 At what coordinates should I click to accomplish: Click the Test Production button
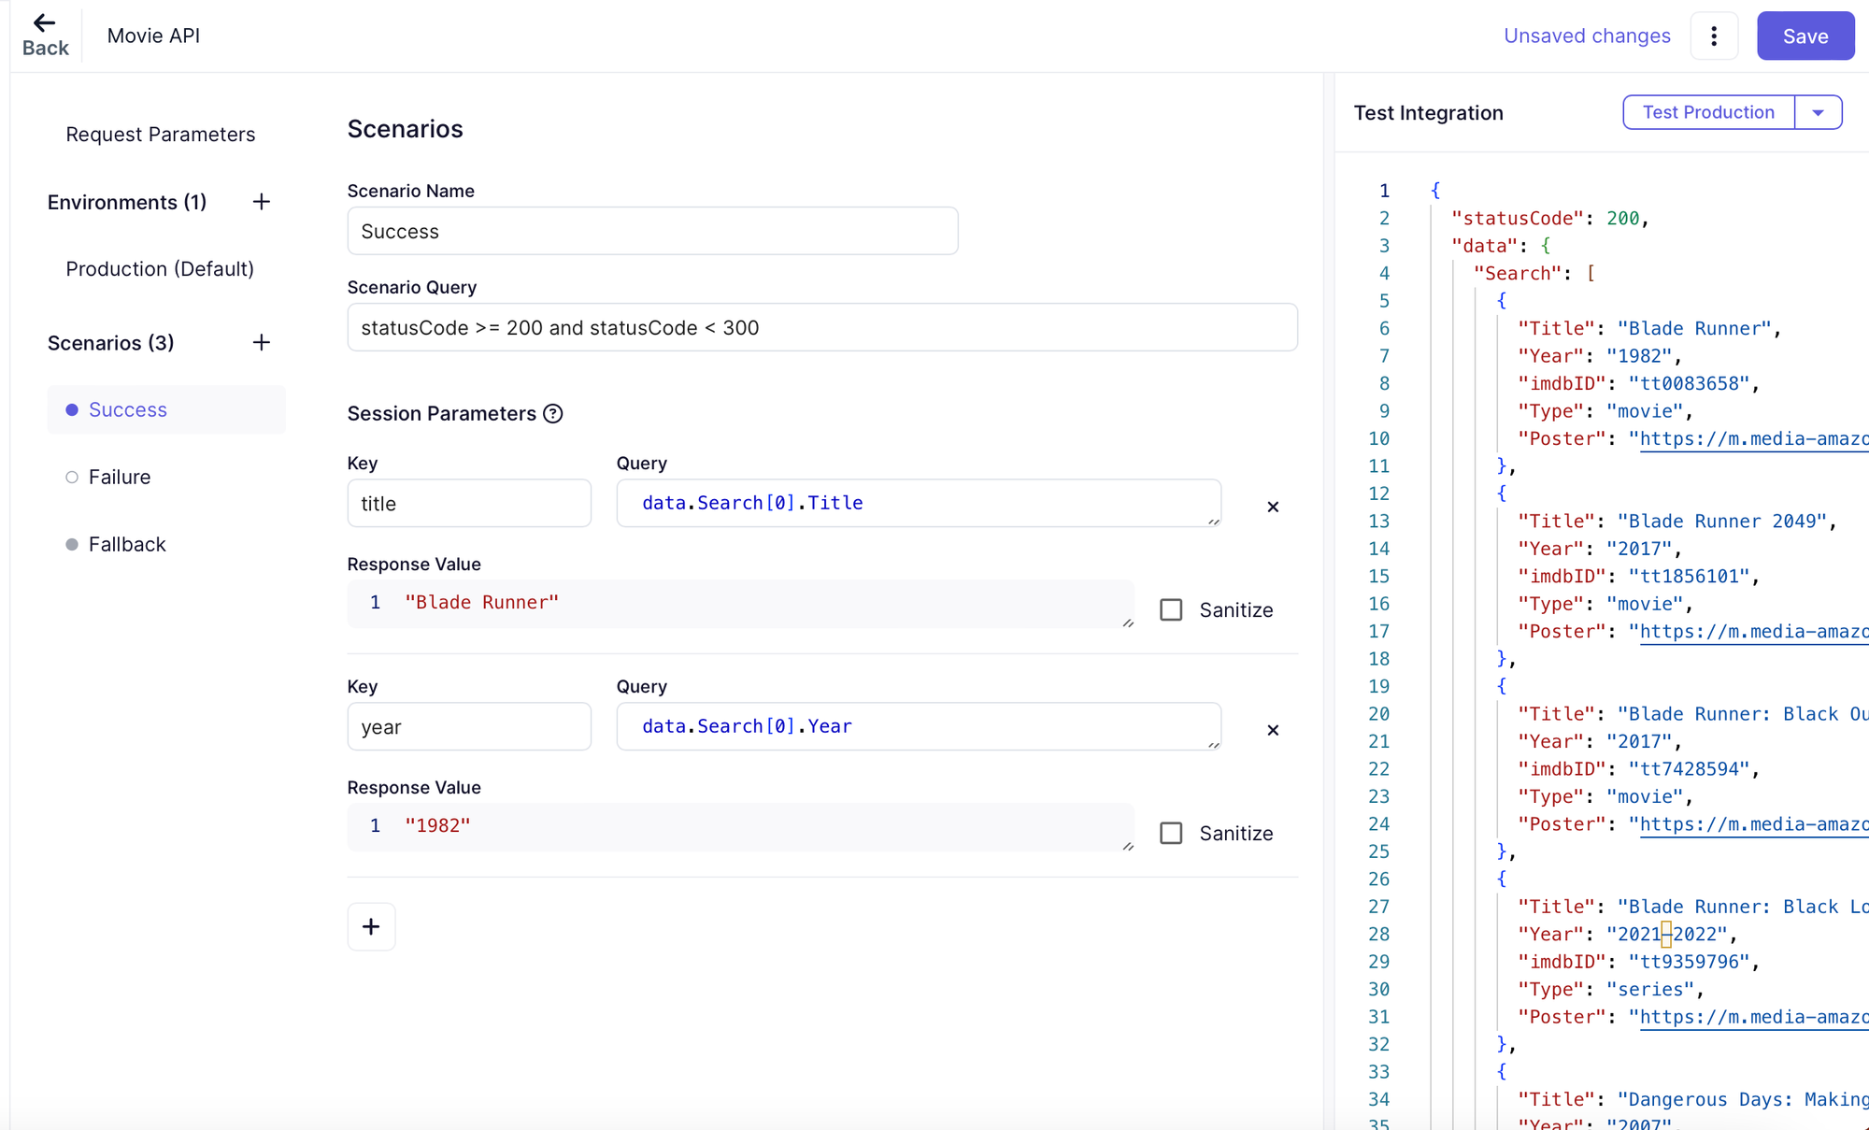coord(1708,112)
